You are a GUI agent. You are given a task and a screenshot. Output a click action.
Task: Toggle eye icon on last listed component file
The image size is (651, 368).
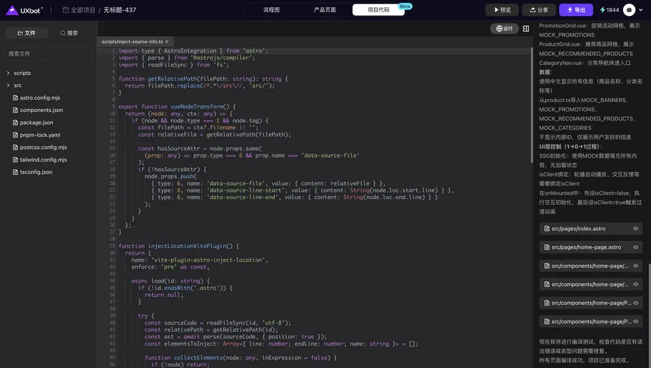[x=636, y=322]
